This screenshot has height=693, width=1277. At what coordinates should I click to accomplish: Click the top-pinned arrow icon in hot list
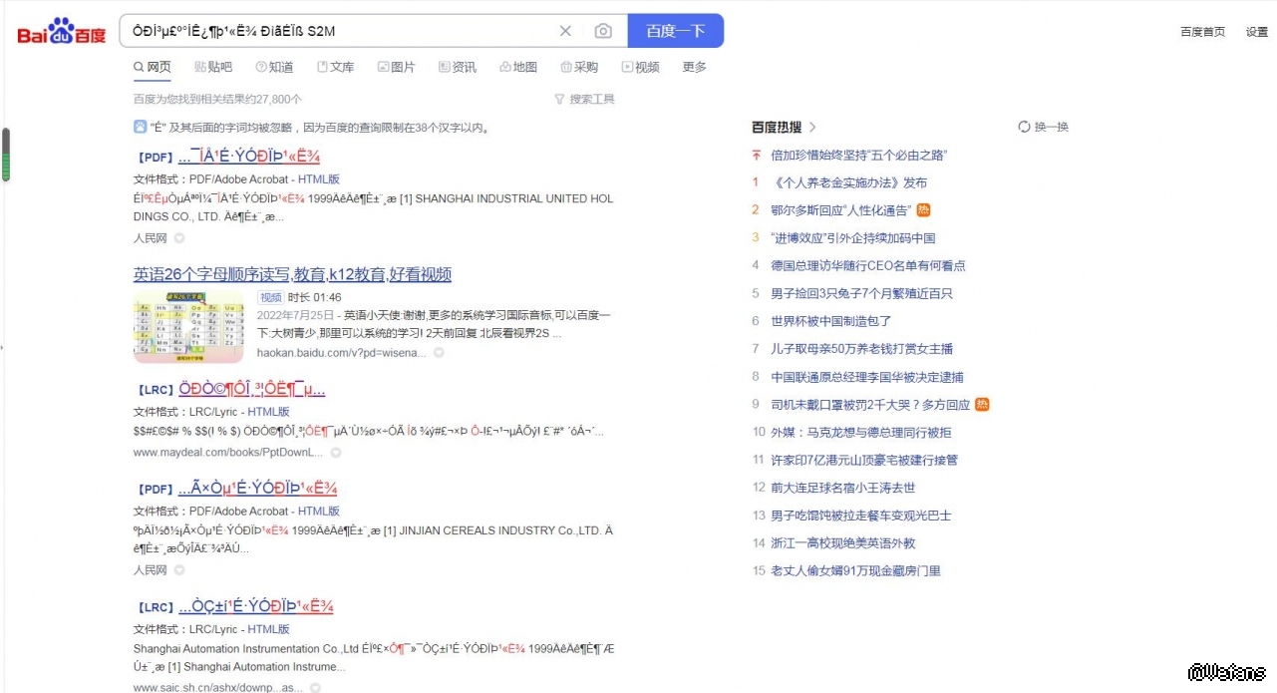tap(756, 155)
